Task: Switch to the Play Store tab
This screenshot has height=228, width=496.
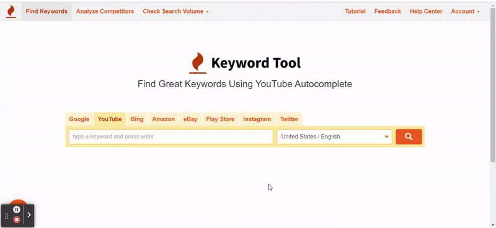Action: point(220,119)
